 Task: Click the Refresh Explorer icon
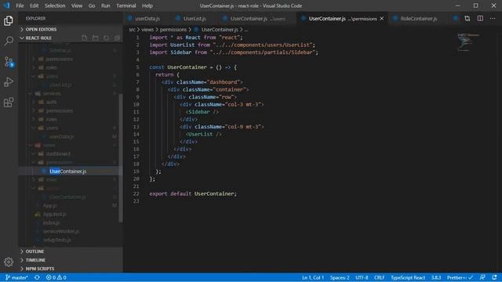coord(107,38)
